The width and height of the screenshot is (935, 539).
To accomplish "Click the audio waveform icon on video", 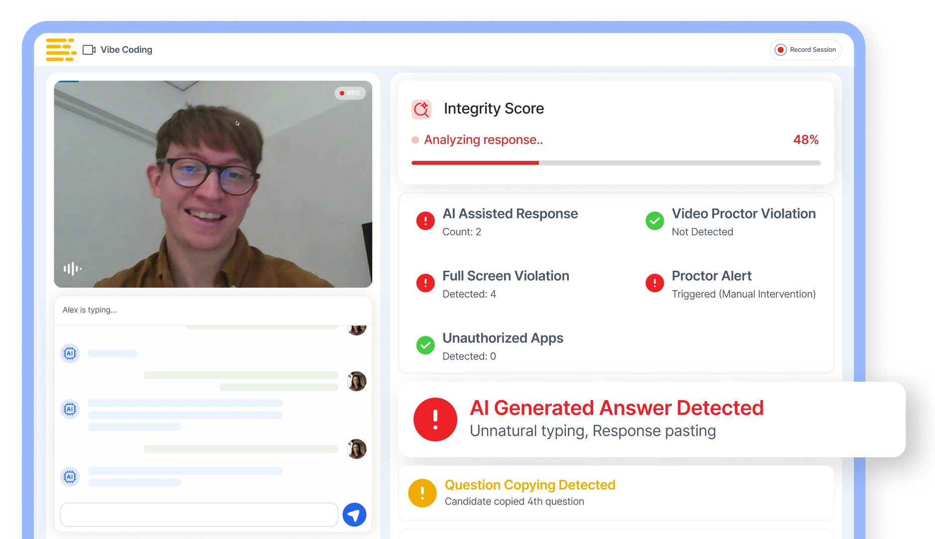I will point(73,269).
